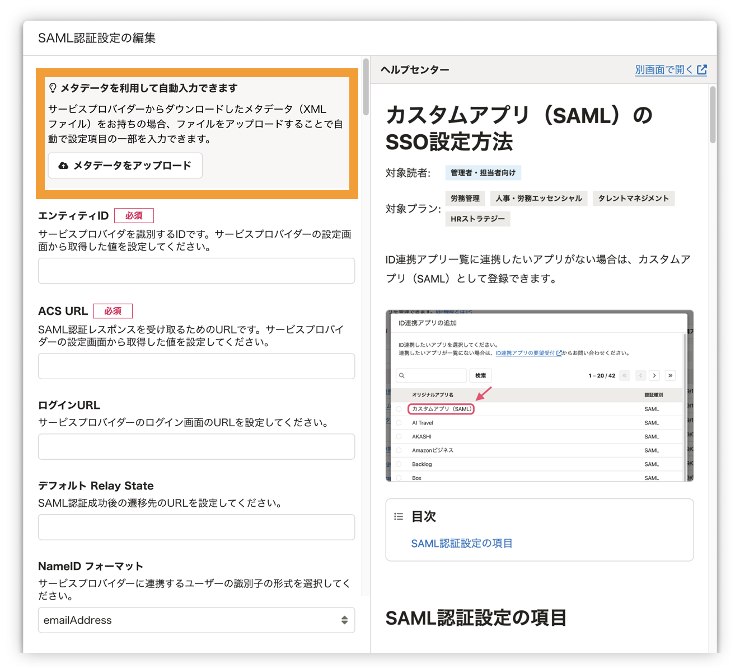Select the カスタムアプリ（SAML） radio button
This screenshot has height=669, width=740.
[x=399, y=409]
